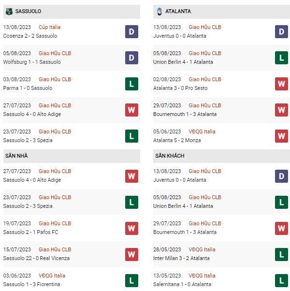
Task: Click the W badge for Atalanta 3-0 Pro Sesto
Action: tap(281, 84)
